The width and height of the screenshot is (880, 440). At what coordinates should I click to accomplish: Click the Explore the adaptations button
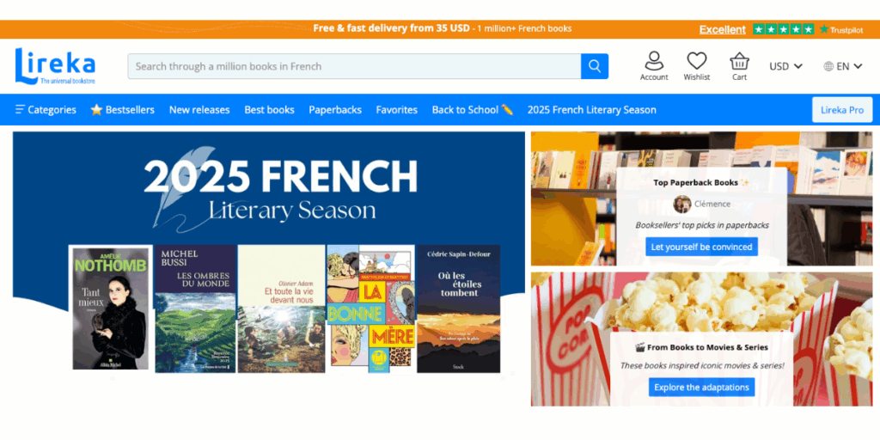pyautogui.click(x=701, y=388)
